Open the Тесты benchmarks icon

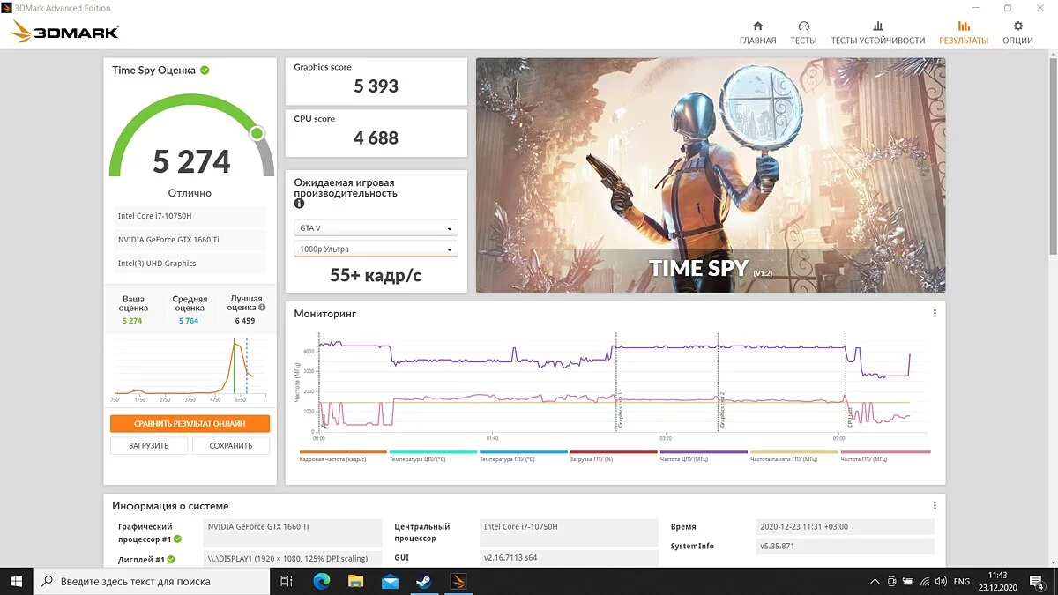(x=803, y=26)
